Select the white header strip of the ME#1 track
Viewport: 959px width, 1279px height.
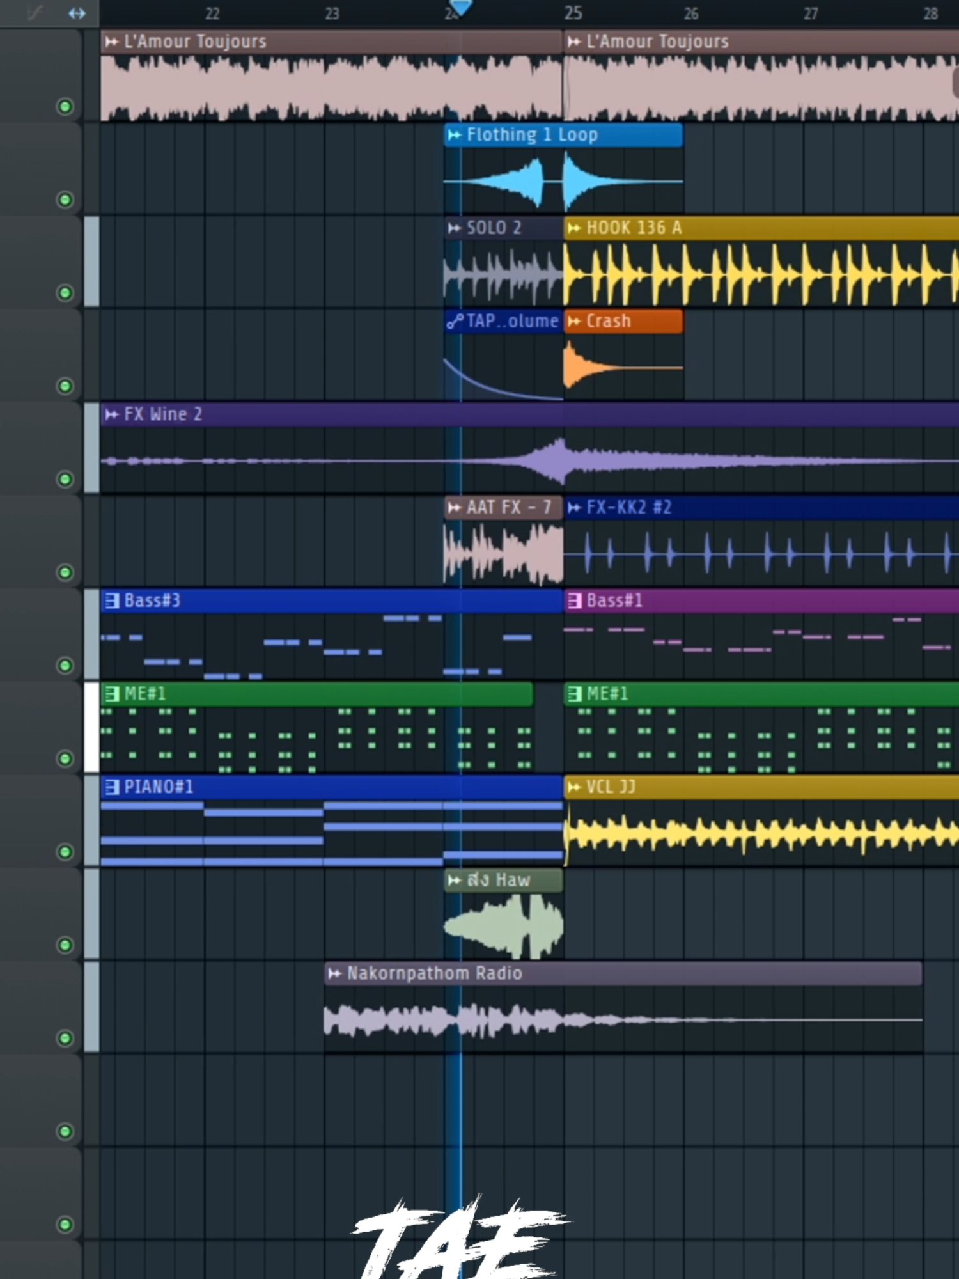91,727
